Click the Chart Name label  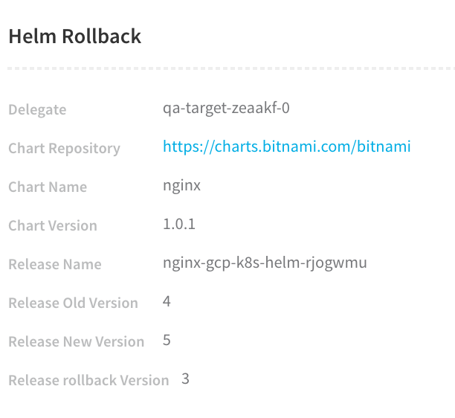pos(48,187)
